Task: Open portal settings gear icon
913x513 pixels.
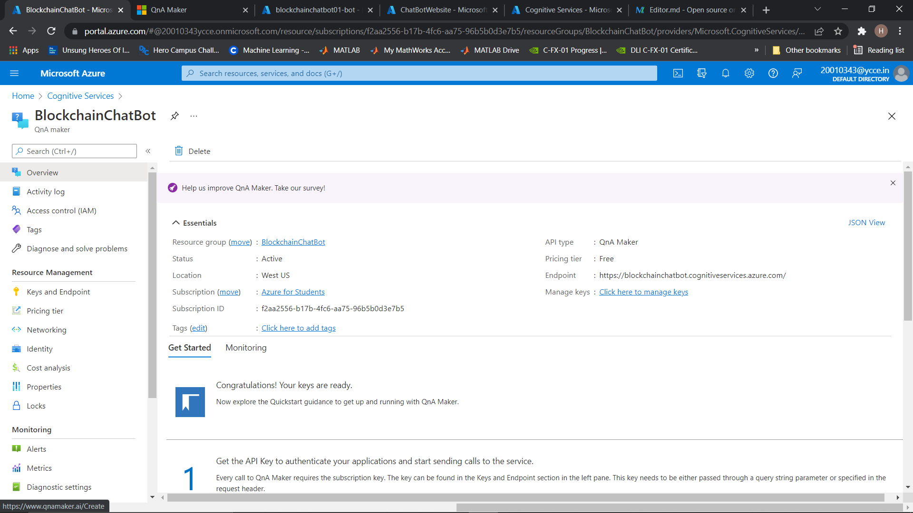Action: 749,73
